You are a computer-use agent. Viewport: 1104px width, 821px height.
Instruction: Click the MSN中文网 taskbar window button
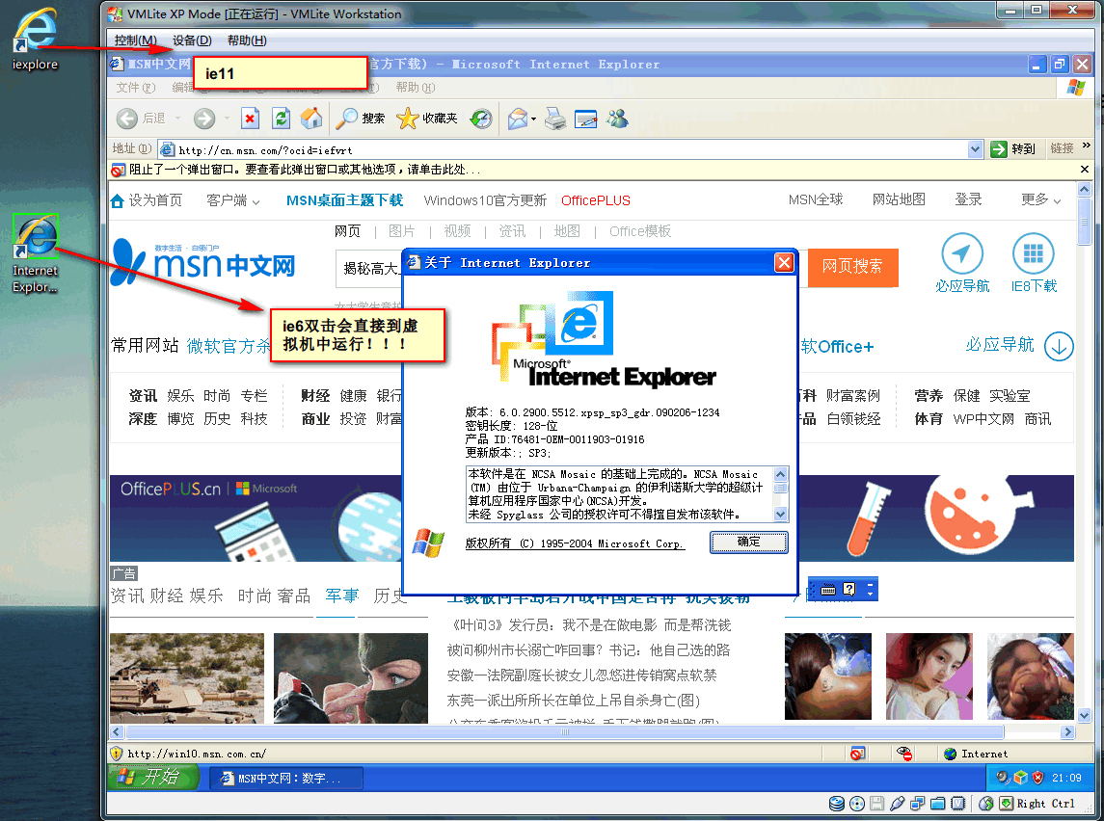tap(287, 778)
